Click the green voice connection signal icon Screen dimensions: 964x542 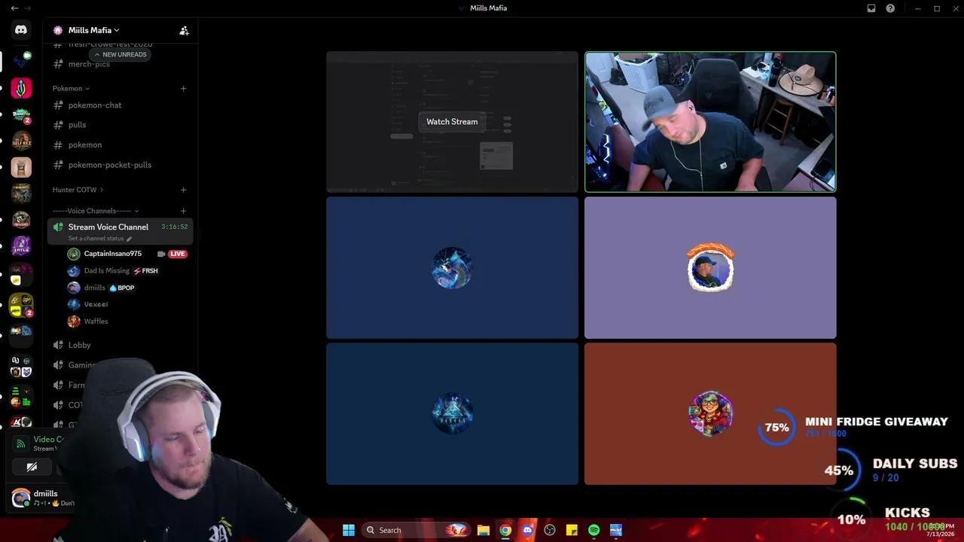21,443
